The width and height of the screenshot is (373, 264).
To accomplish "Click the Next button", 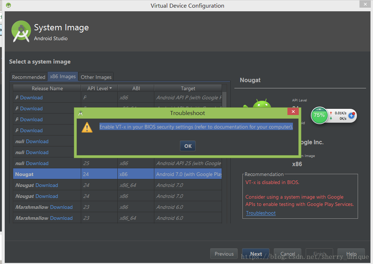I will [x=256, y=254].
